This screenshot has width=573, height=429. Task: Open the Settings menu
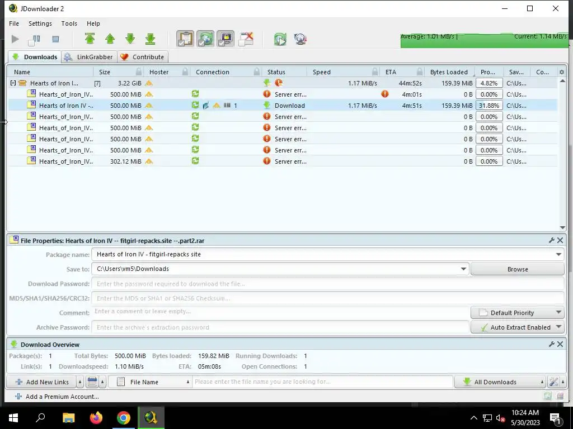pos(40,23)
